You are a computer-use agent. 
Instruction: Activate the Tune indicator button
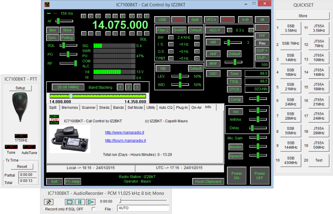click(11, 147)
